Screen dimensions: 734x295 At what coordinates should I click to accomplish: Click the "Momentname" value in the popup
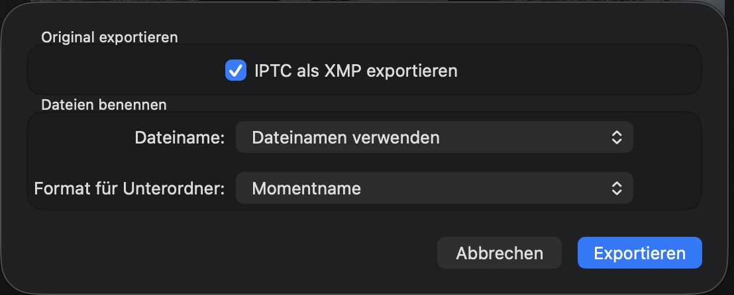click(x=307, y=188)
